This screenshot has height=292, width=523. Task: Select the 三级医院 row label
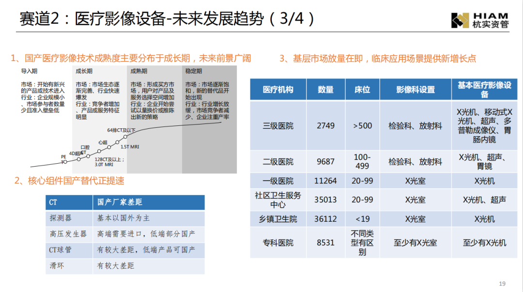click(278, 126)
